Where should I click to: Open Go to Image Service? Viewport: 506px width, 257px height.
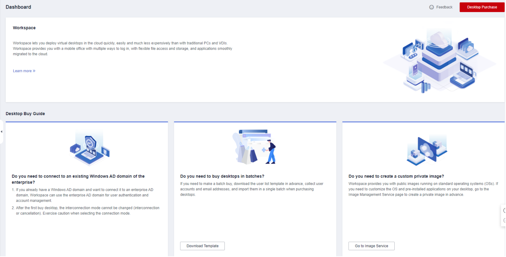tap(371, 246)
